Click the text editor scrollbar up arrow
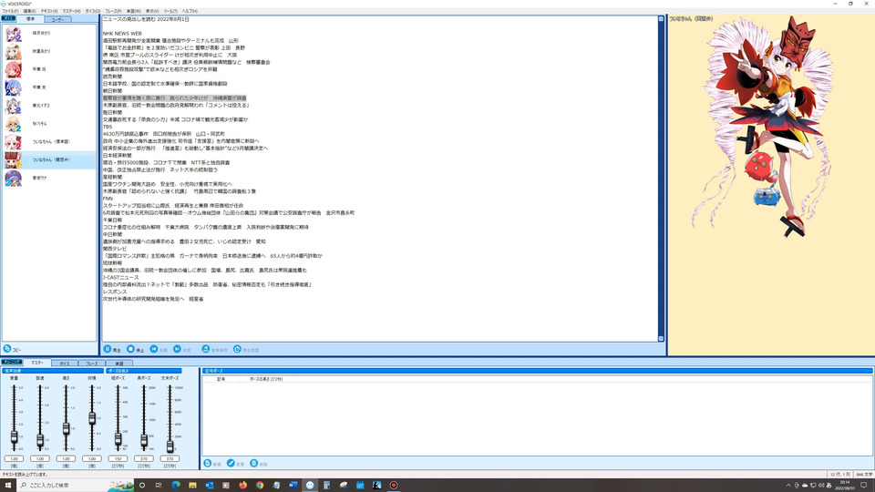Screen dimensions: 875x492 (x=662, y=19)
